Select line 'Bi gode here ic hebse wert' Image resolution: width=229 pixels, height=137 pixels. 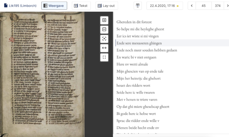click(136, 114)
